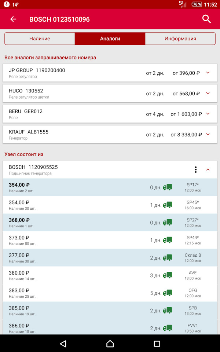Screen dimensions: 220x352
Task: Select the 368,00 ₽ offer from SP27*
Action: [x=73, y=223]
